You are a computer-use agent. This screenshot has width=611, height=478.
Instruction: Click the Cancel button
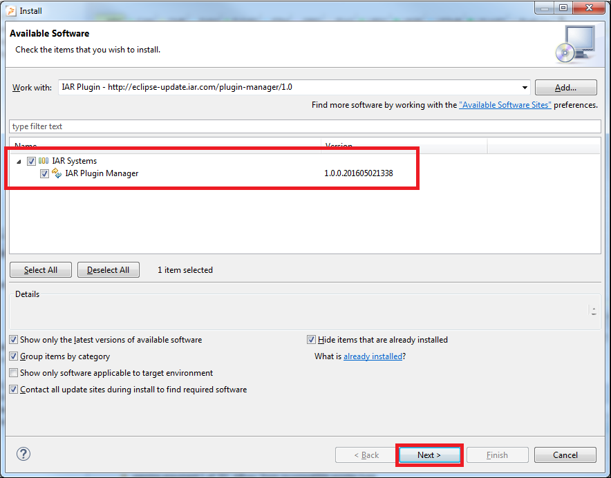tap(565, 455)
